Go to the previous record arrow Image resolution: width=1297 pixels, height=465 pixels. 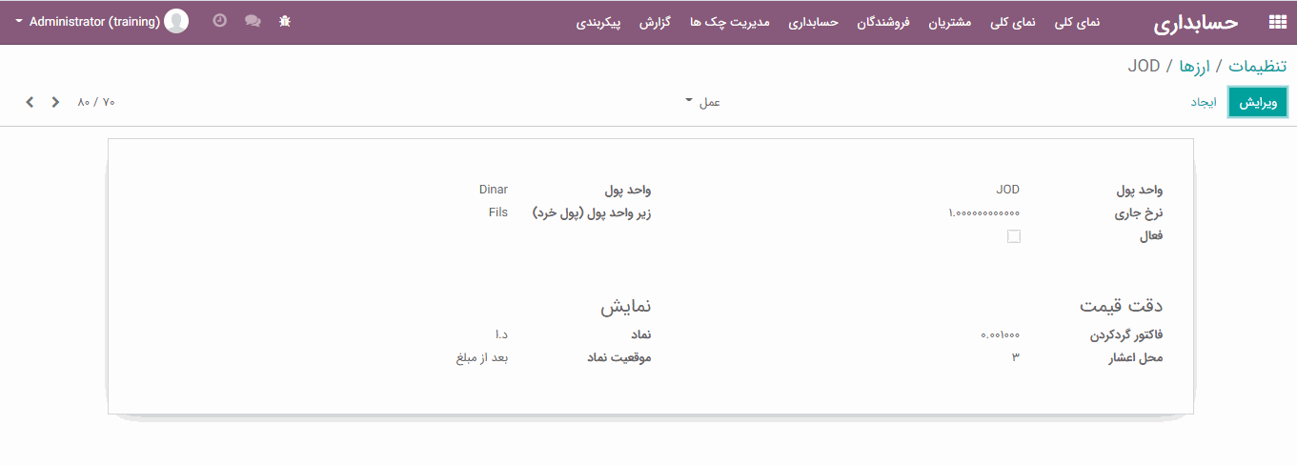coord(30,102)
